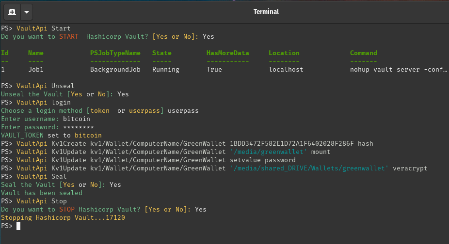Viewport: 449px width, 244px height.
Task: Click the 'Vault has been sealed' message
Action: (42, 193)
